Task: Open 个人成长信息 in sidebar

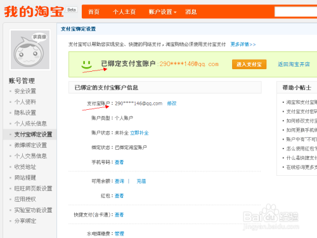Action: point(30,124)
